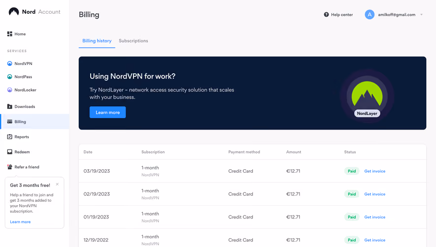
Task: Click the €12.71 amount for 03/19/2023
Action: (293, 171)
